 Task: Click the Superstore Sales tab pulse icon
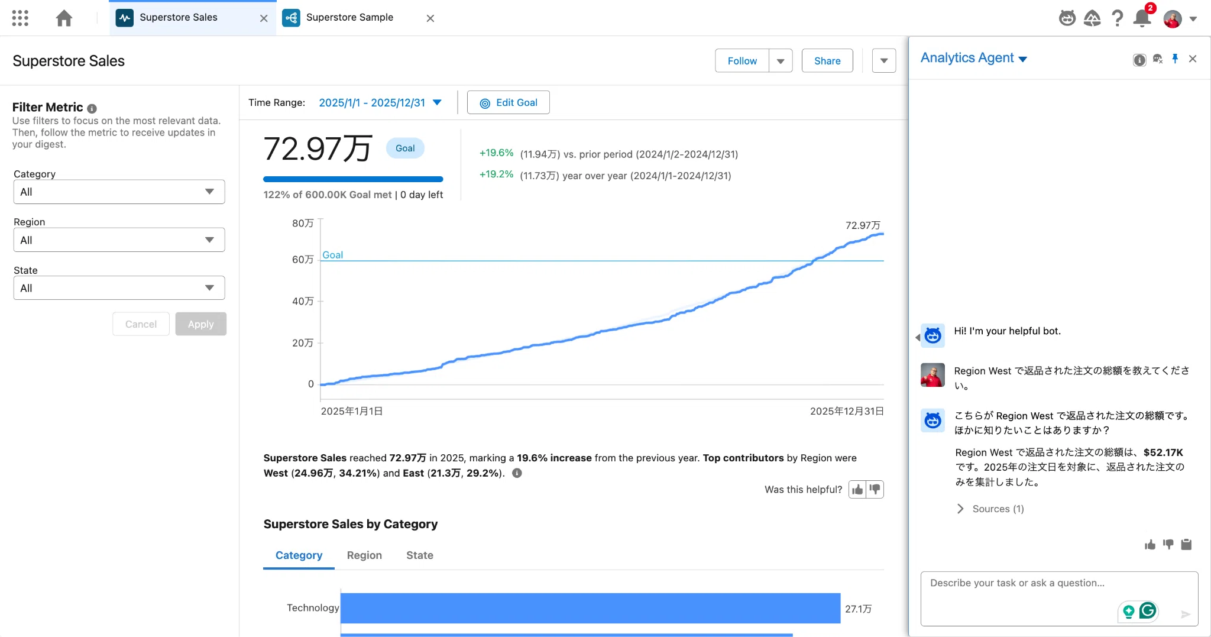124,18
